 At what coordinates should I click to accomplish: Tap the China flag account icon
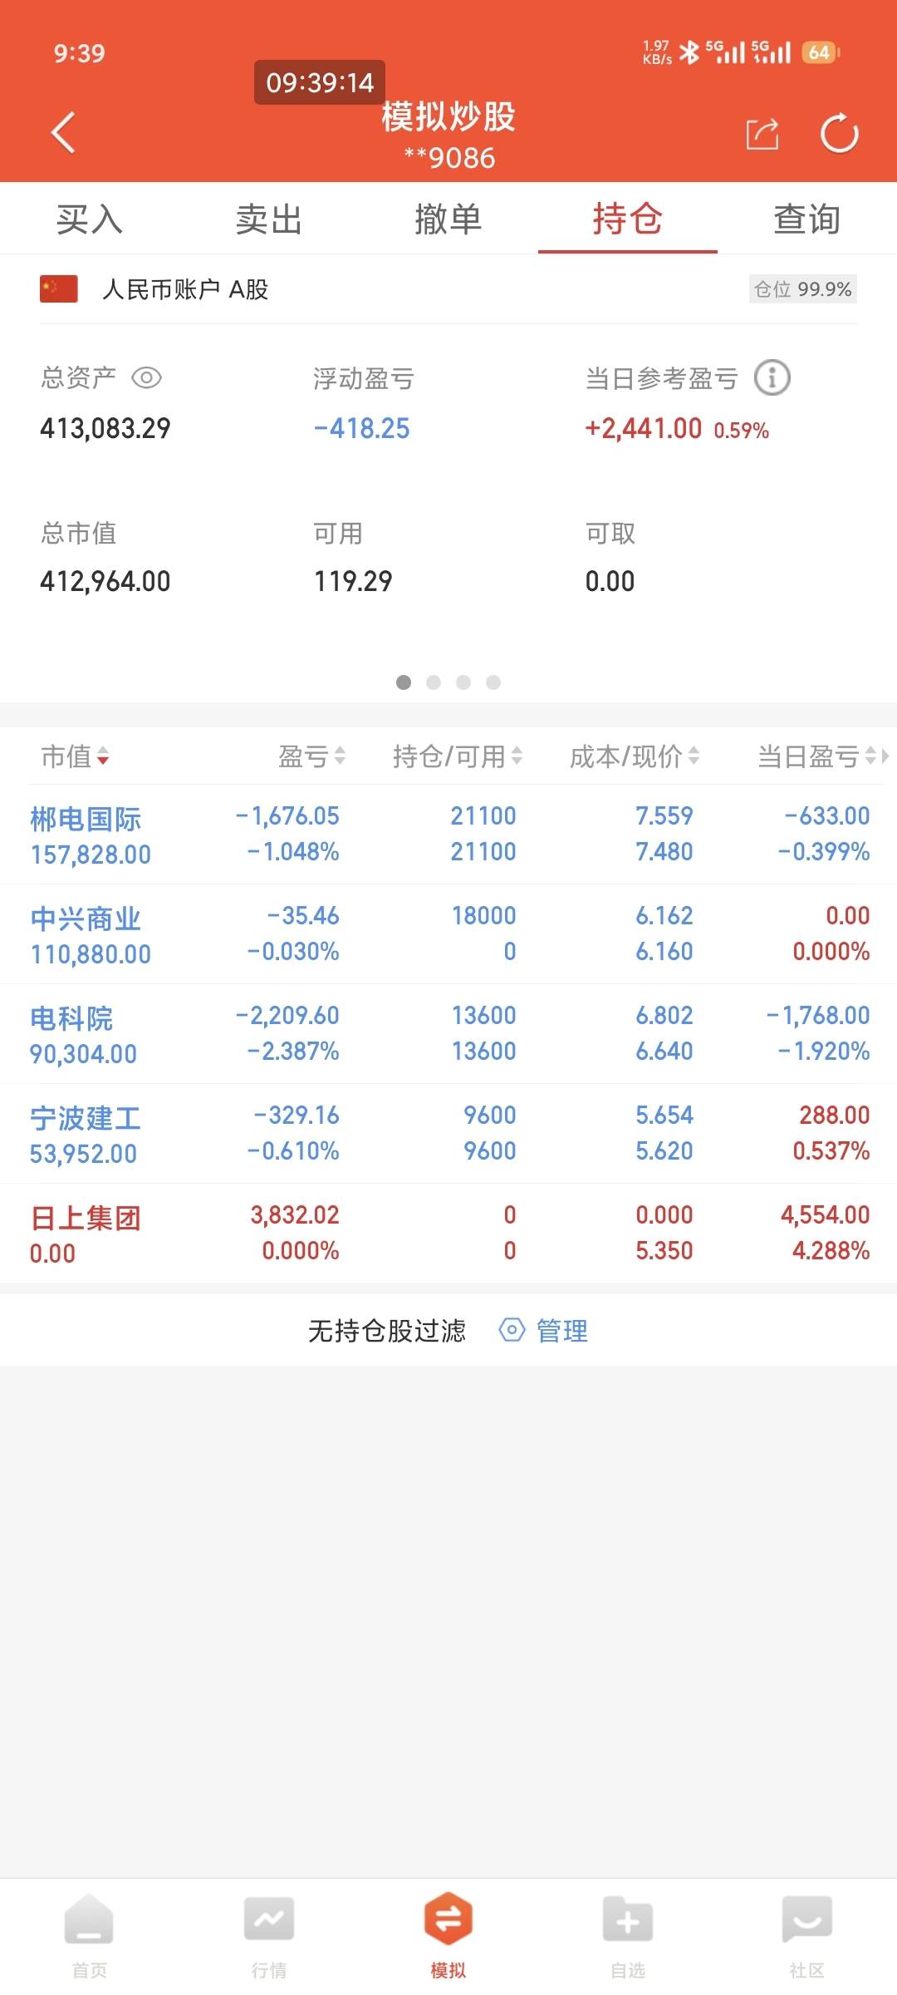pyautogui.click(x=59, y=289)
